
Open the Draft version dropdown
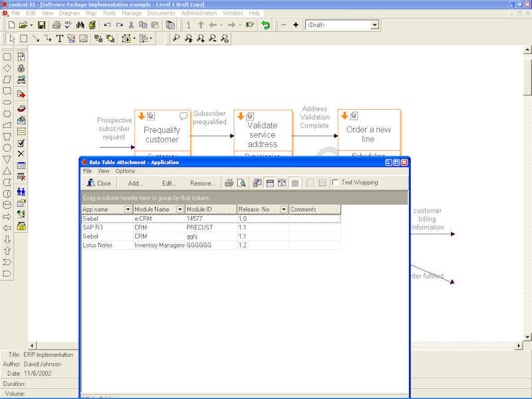374,25
